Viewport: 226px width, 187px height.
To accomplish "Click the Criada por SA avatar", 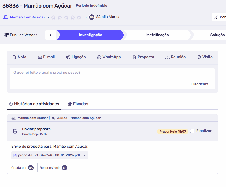I will tap(31, 168).
